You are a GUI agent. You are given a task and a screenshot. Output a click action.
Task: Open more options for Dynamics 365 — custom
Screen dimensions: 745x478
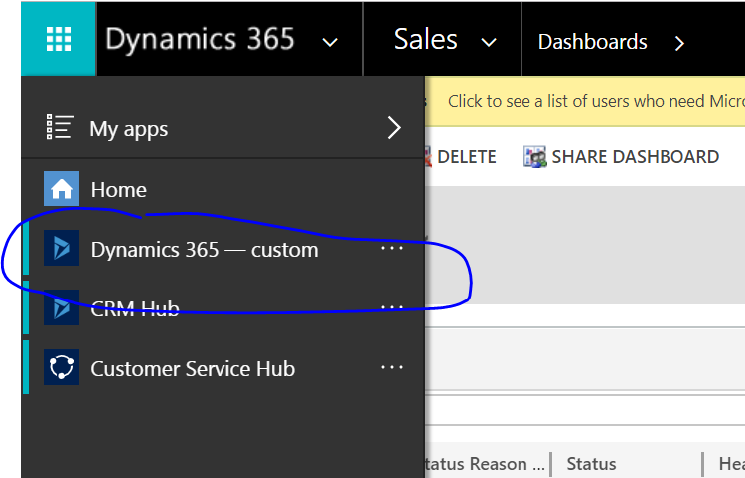[x=392, y=248]
